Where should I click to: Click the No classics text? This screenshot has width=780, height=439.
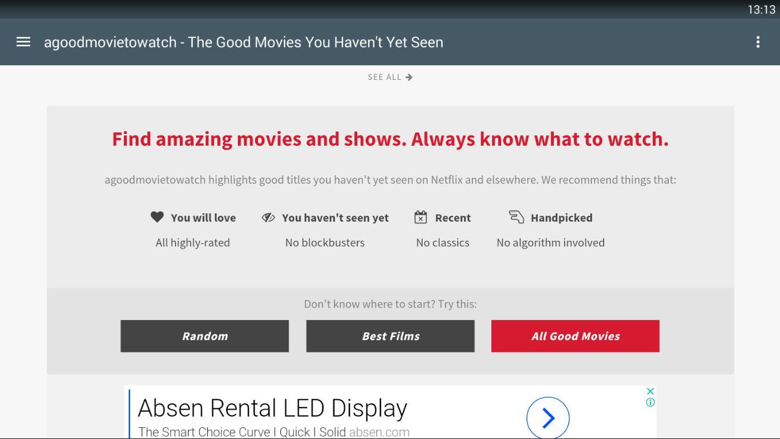[443, 242]
